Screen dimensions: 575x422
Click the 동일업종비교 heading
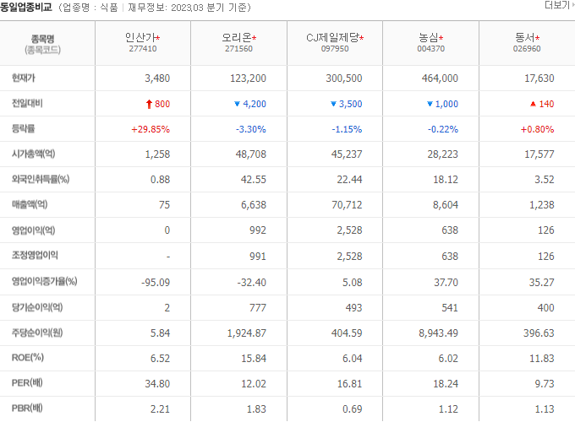(26, 7)
